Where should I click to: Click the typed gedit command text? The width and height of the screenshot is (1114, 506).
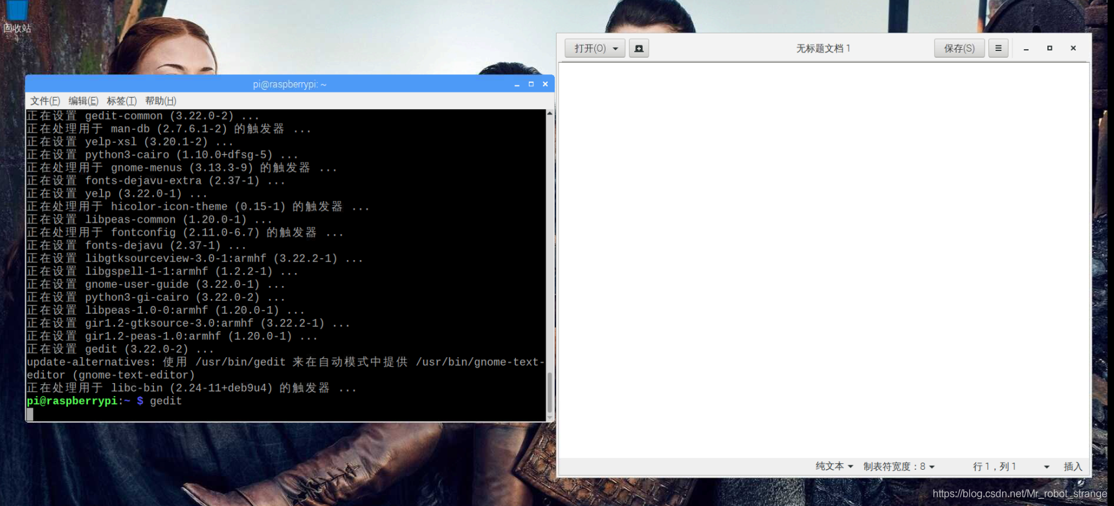point(166,401)
